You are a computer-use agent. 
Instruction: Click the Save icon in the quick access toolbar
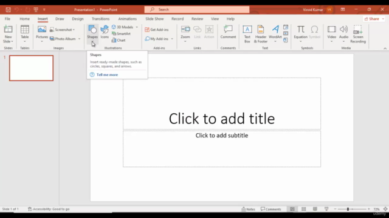pyautogui.click(x=8, y=10)
